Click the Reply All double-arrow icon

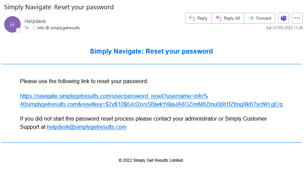click(x=218, y=18)
